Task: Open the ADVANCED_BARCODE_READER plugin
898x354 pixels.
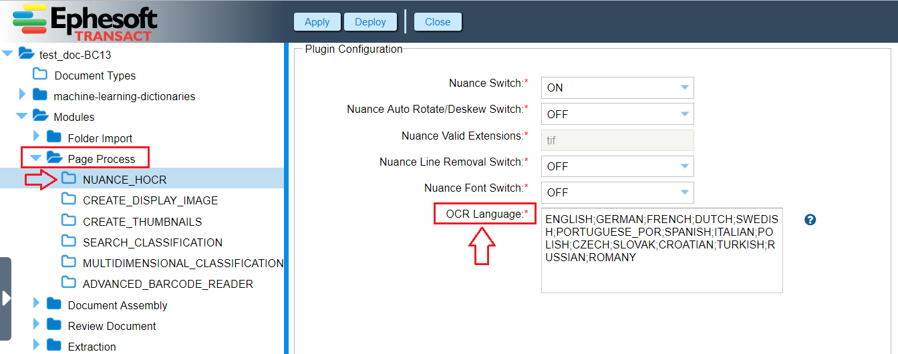Action: pos(168,284)
